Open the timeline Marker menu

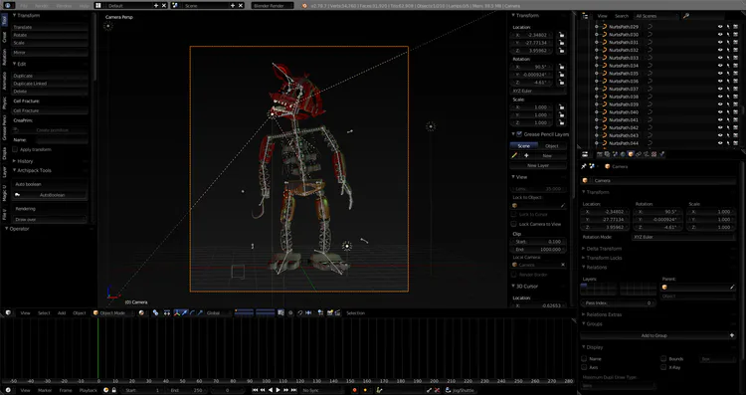coord(45,390)
